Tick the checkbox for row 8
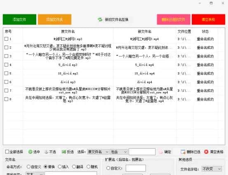Image resolution: width=228 pixels, height=175 pixels. tap(6, 99)
